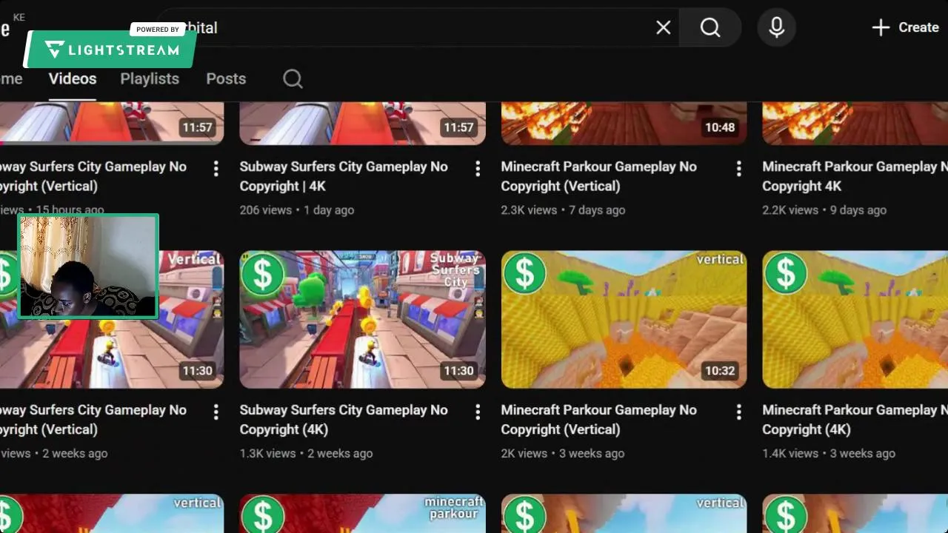The image size is (948, 533).
Task: Switch to the Posts tab
Action: pos(226,78)
